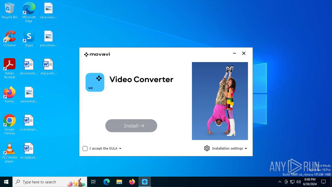This screenshot has width=332, height=187.
Task: Minimize the Movavi installer window
Action: point(234,53)
